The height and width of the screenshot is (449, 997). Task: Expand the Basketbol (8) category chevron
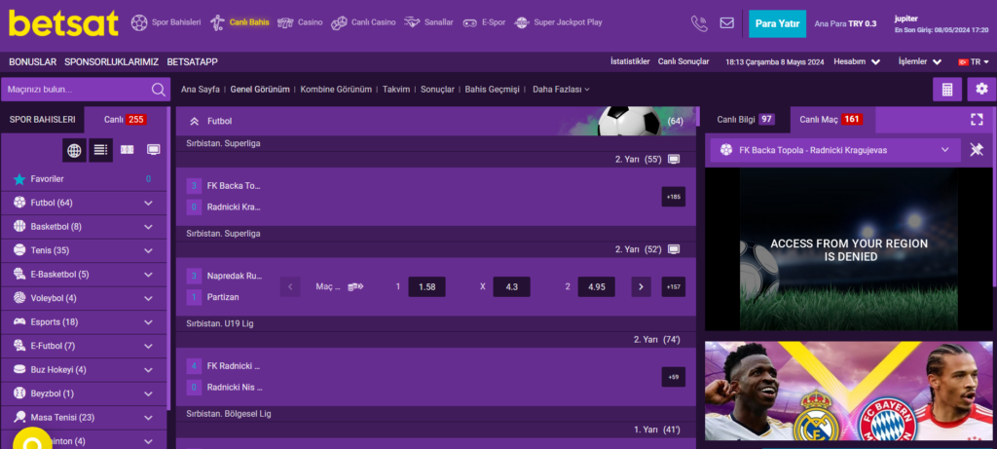pos(148,227)
